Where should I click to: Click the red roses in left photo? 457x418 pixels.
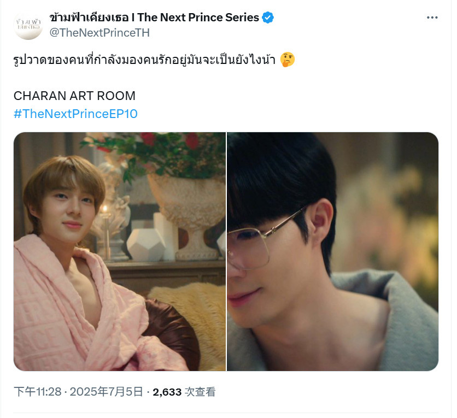170,140
